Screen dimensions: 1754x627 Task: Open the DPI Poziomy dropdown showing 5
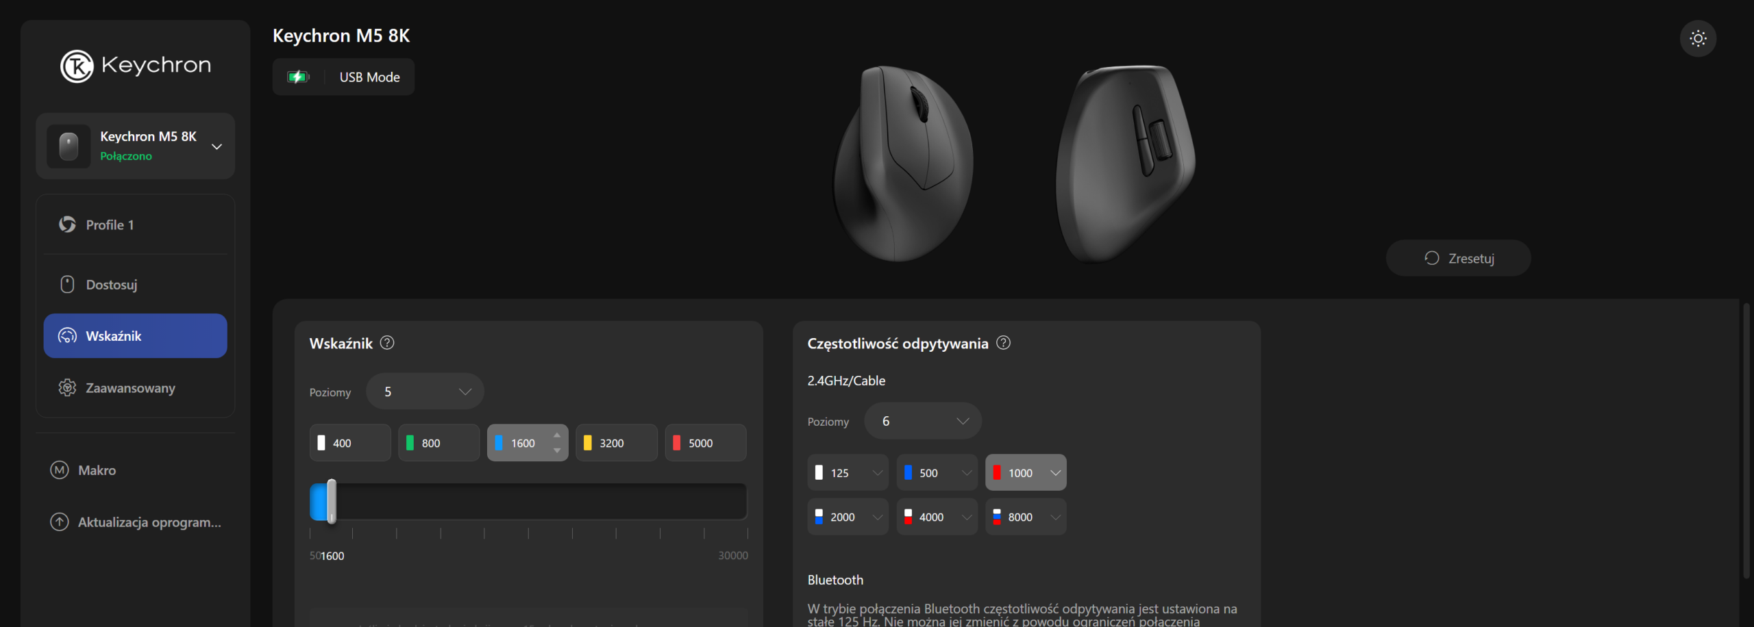[425, 392]
